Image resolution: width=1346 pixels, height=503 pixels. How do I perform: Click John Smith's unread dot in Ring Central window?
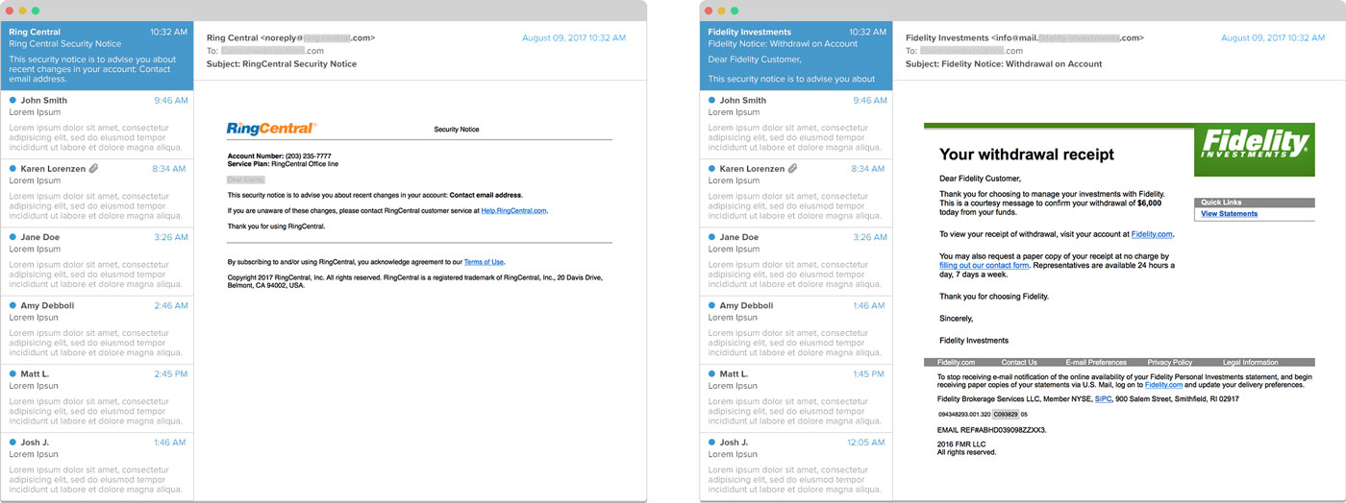click(13, 100)
